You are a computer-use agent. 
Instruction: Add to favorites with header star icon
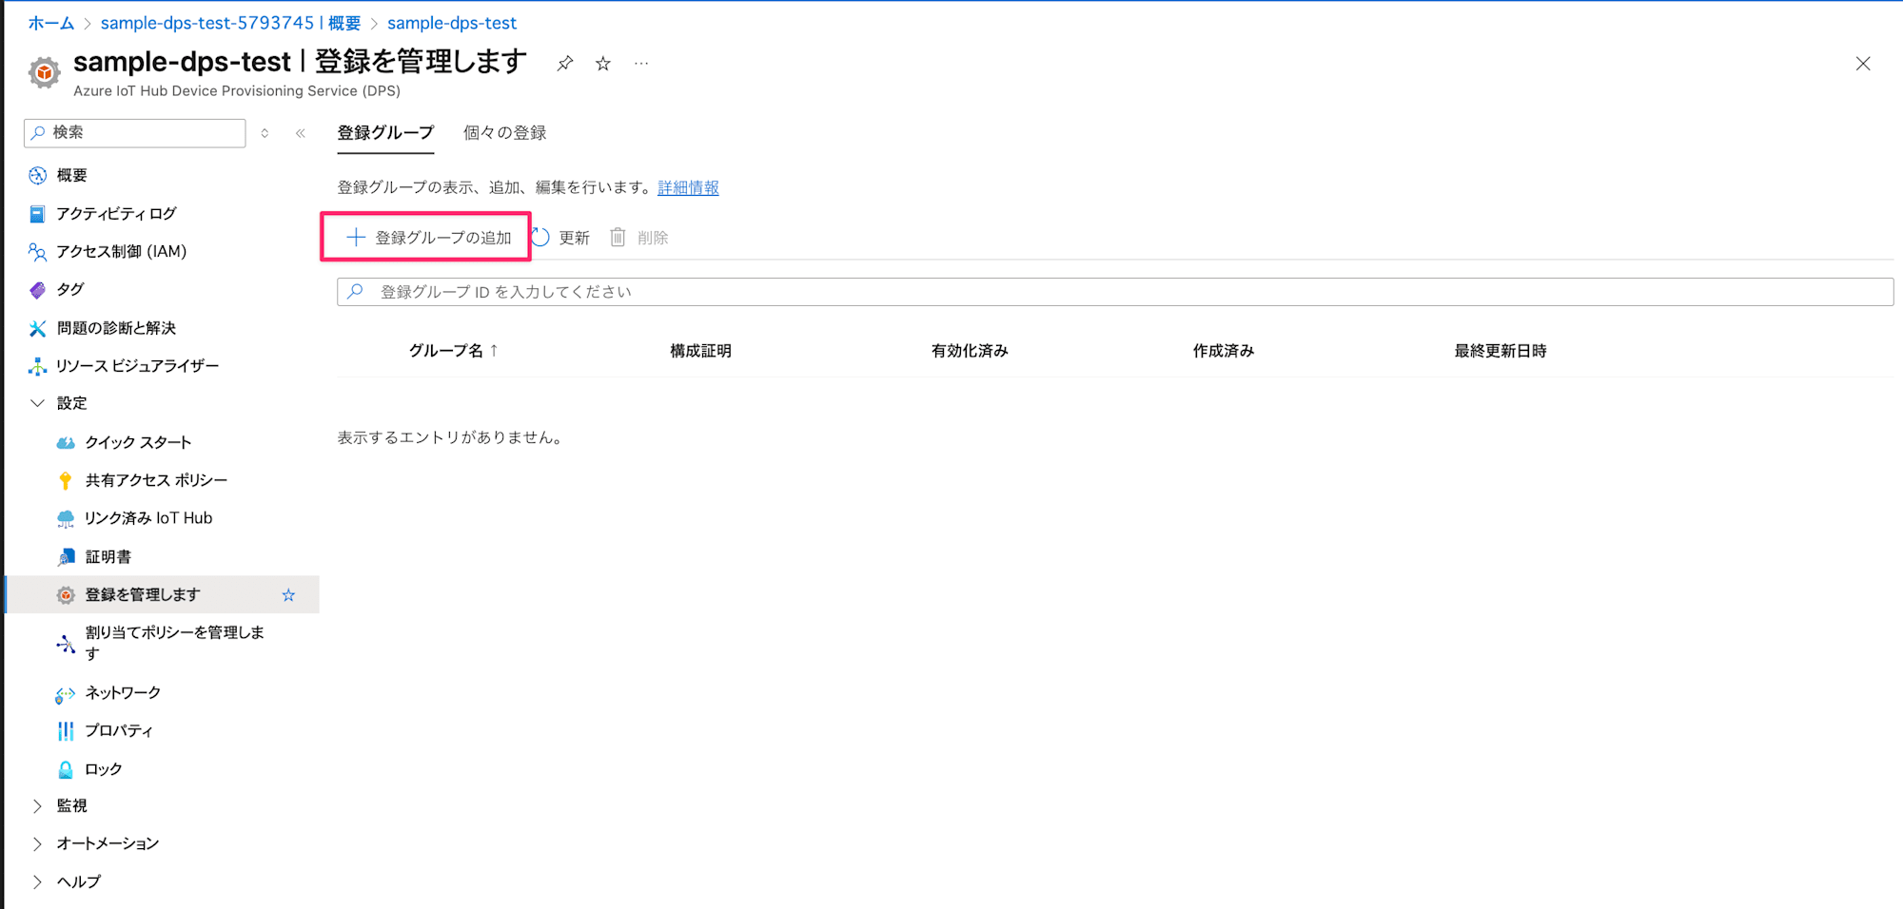[603, 64]
